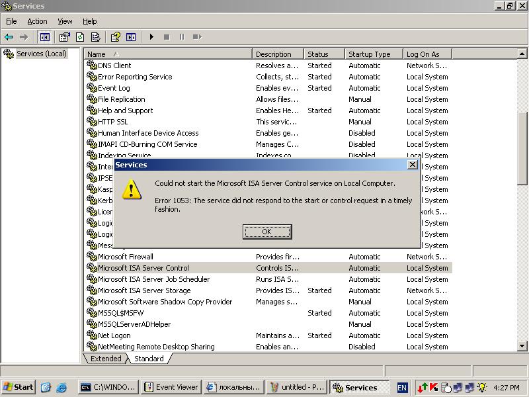
Task: Select NetMeeting Remote Desktop Sharing service
Action: click(x=156, y=347)
